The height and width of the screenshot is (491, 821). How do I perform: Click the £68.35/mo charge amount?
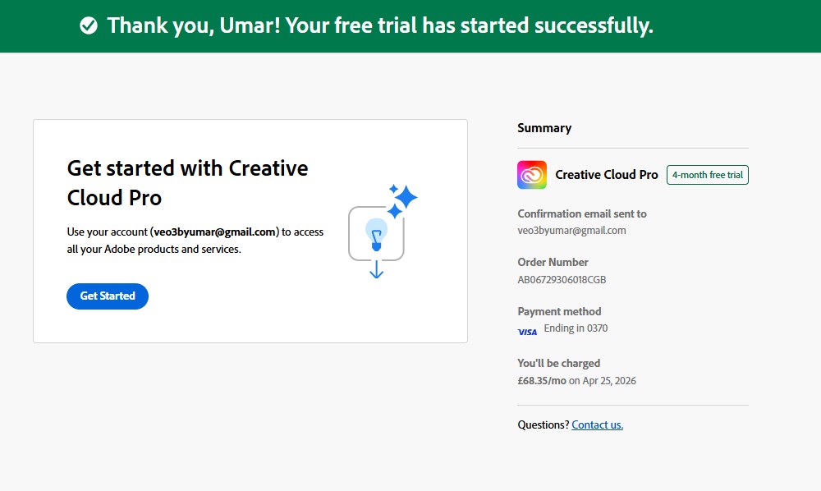[x=542, y=380]
